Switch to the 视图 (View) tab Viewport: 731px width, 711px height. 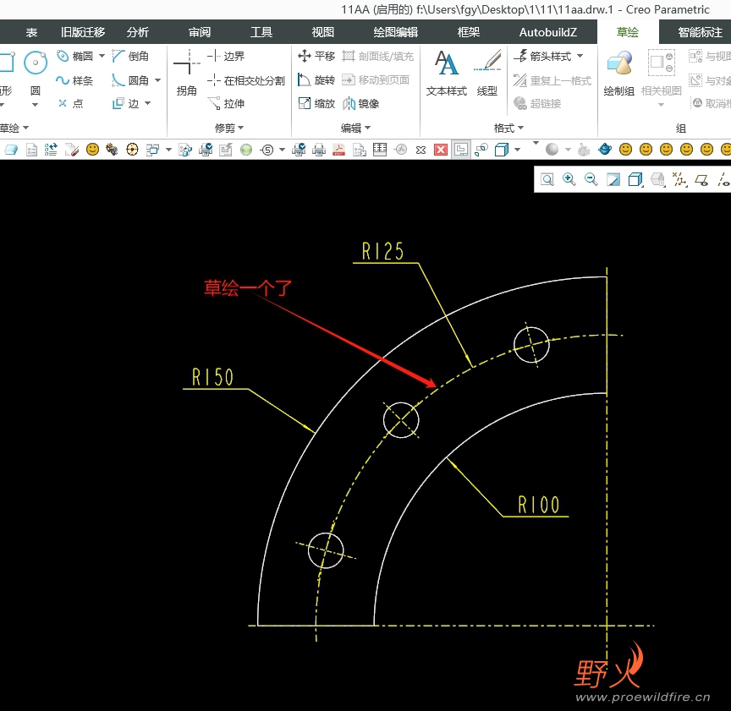click(323, 32)
